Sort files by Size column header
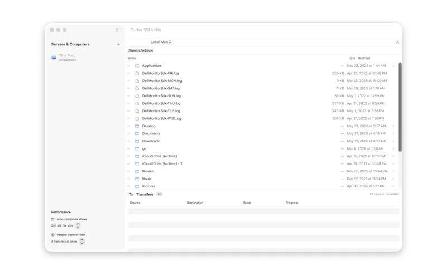Viewport: 447px width, 279px height. pyautogui.click(x=352, y=59)
